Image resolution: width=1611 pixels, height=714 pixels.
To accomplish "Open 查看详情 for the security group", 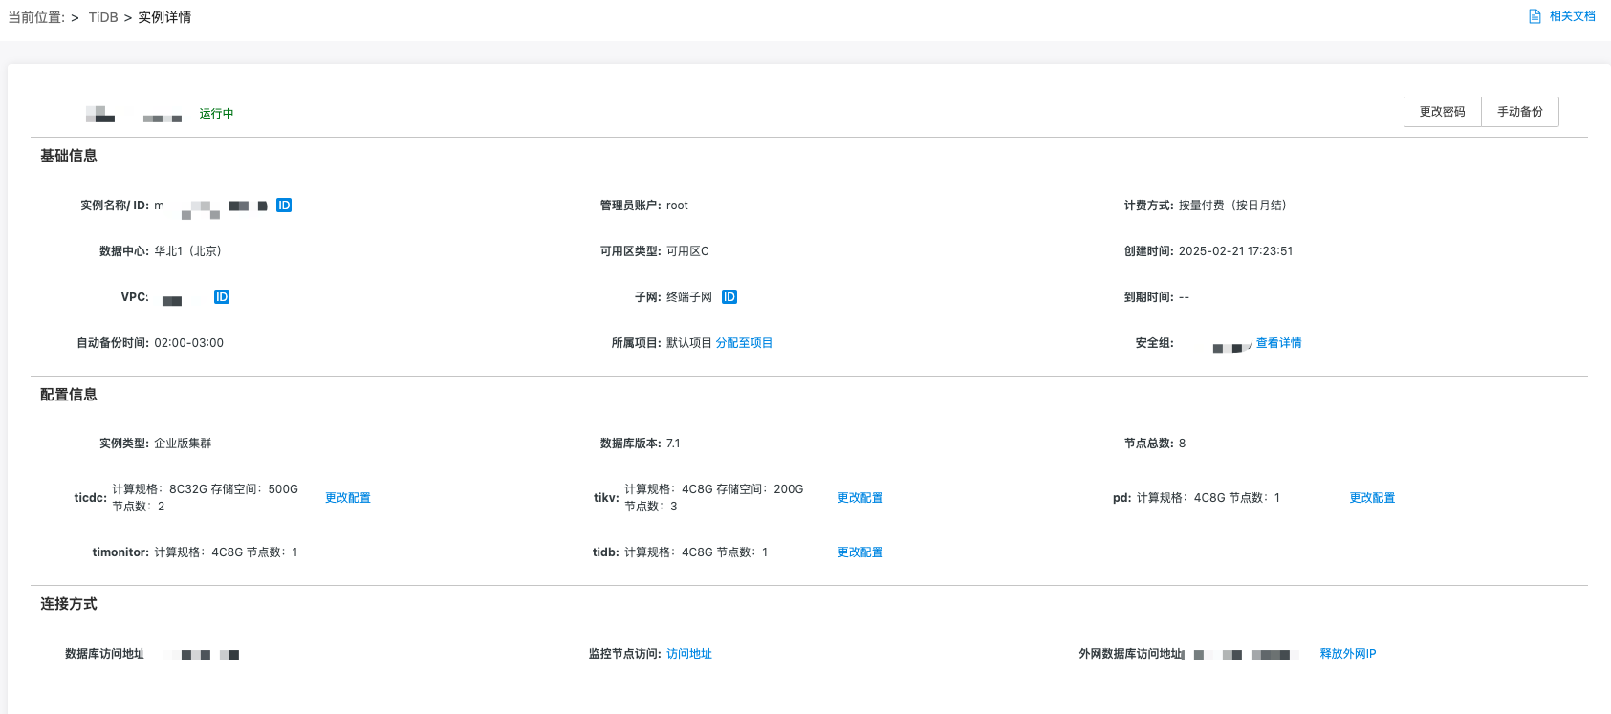I will click(1278, 343).
